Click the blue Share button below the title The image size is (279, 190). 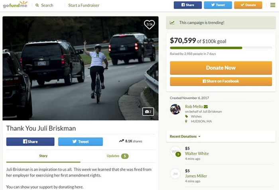pos(30,142)
